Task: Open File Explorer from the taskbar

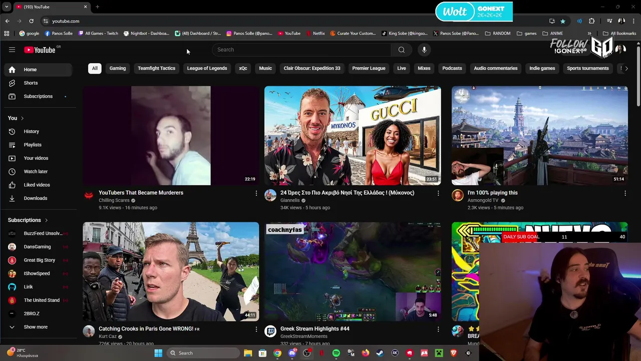Action: [248, 353]
